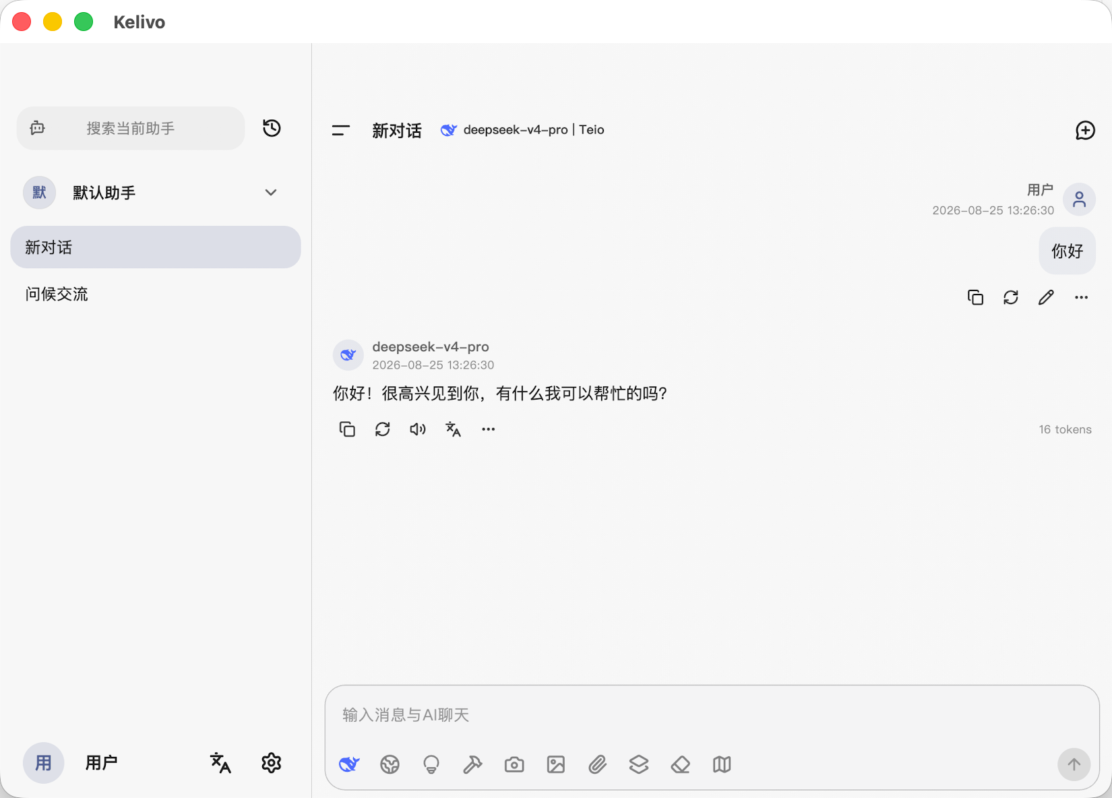Click the 默认助手 assistant name
Viewport: 1112px width, 798px height.
pos(104,193)
